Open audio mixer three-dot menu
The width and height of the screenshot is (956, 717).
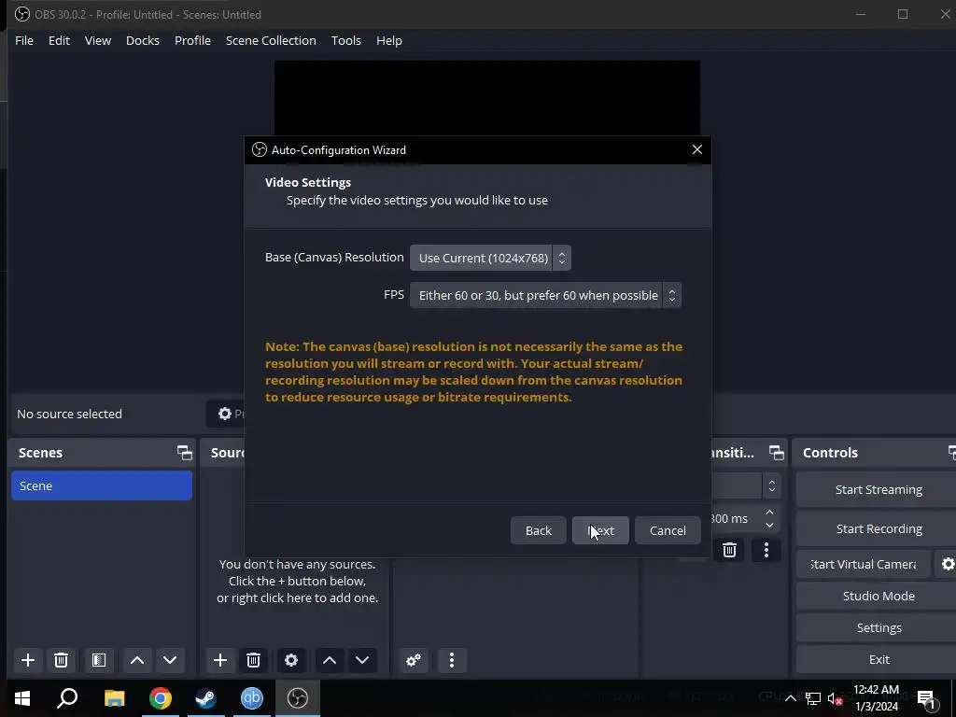coord(452,660)
